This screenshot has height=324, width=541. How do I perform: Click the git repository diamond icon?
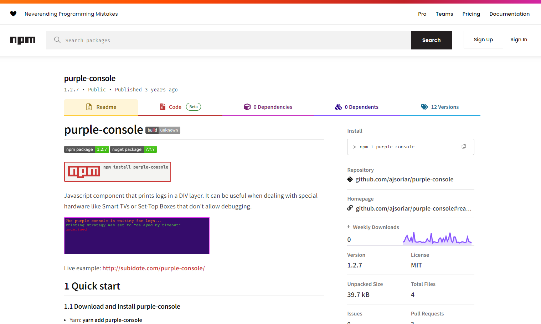(350, 179)
